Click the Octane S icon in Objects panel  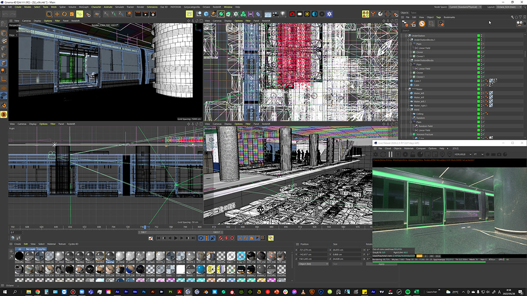[x=422, y=24]
